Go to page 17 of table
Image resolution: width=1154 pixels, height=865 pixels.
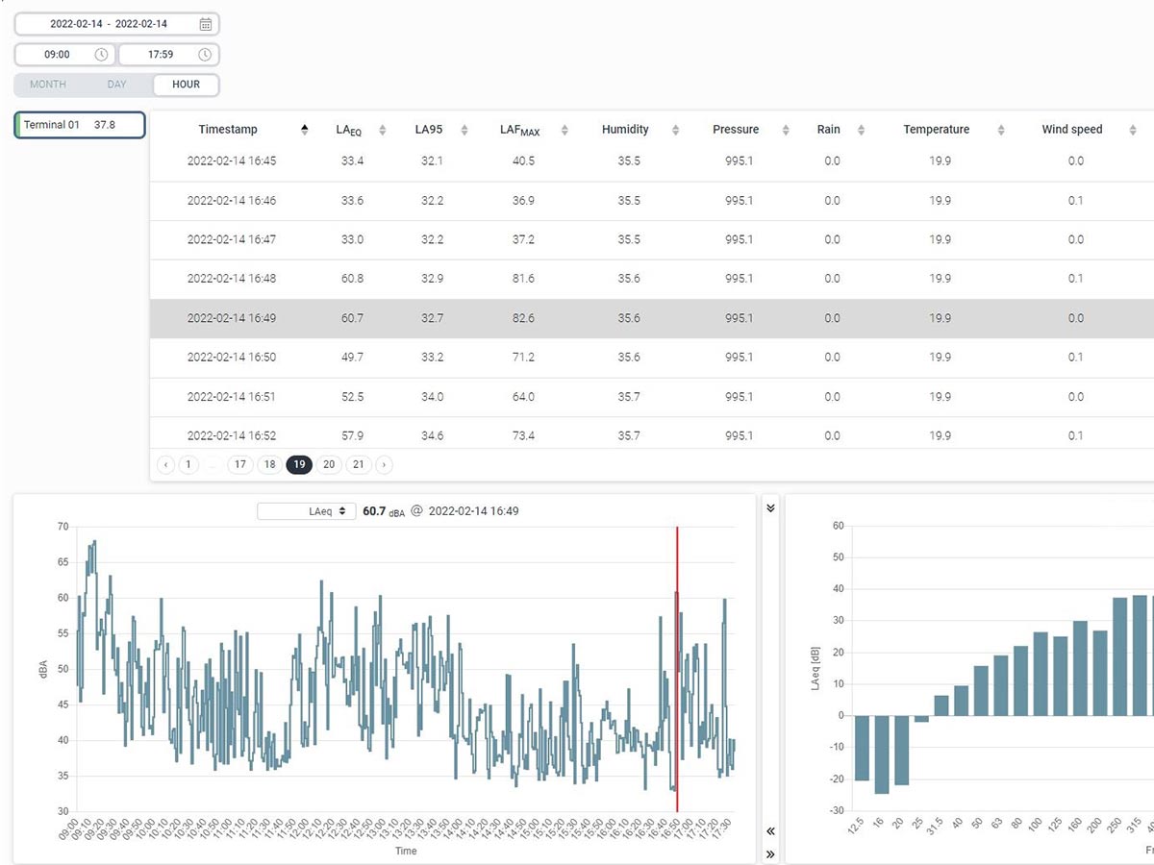tap(240, 465)
